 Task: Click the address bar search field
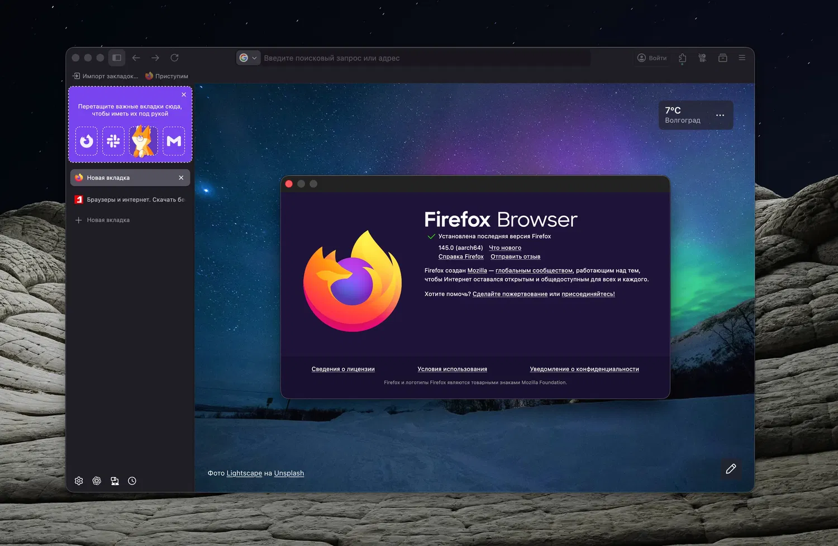(x=425, y=58)
